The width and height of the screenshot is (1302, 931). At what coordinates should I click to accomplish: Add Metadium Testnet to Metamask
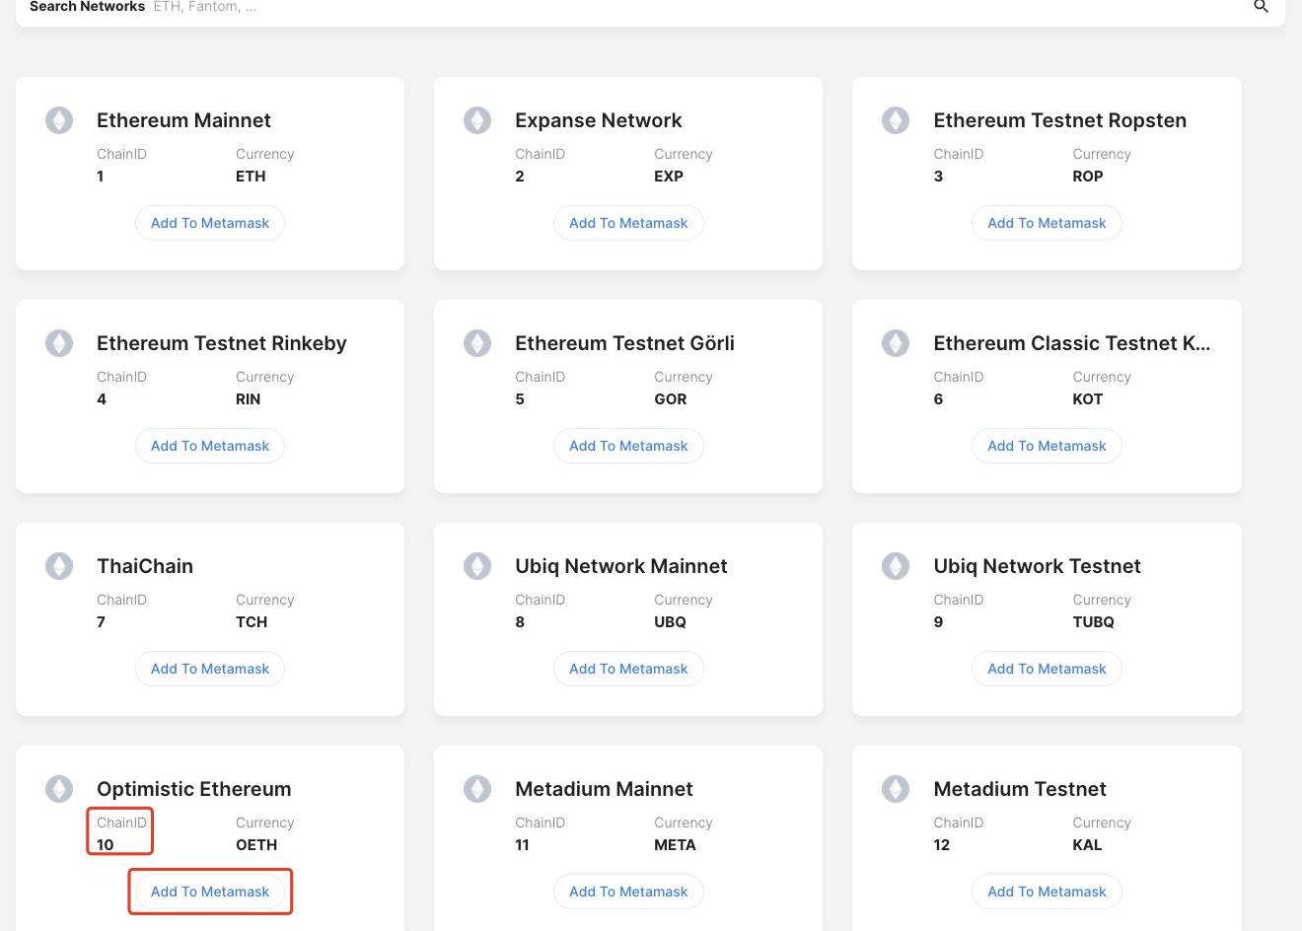point(1047,892)
